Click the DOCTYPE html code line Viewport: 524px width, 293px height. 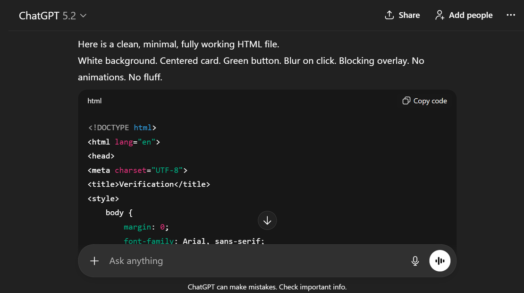[122, 128]
